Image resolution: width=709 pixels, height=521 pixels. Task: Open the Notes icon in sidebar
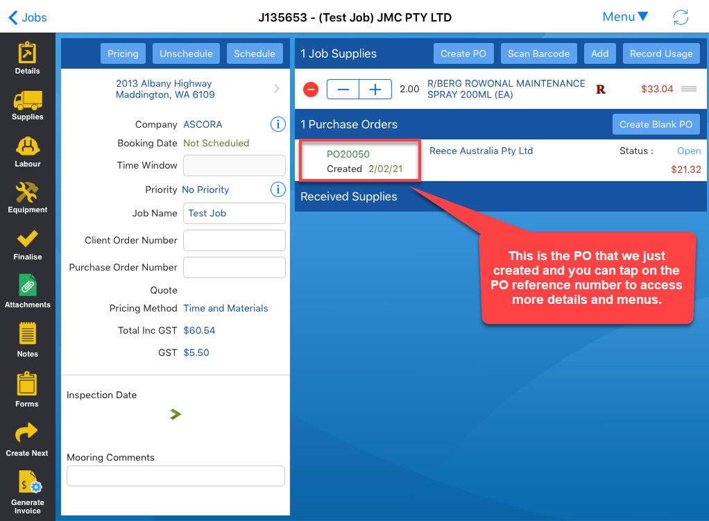pos(27,334)
